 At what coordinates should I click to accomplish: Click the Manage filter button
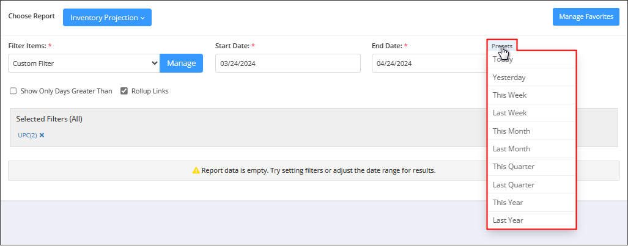181,63
